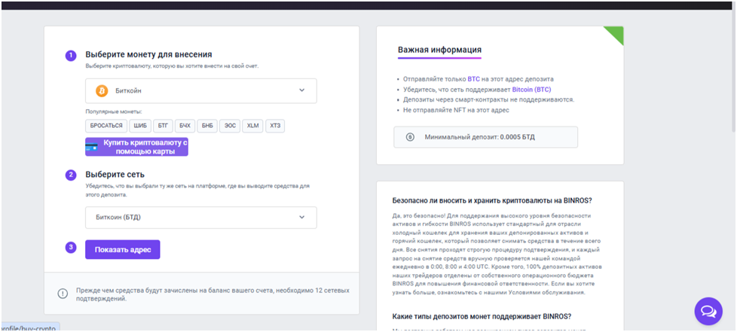
Task: Click Купить криптовалюту с помощью карты button
Action: (x=136, y=147)
